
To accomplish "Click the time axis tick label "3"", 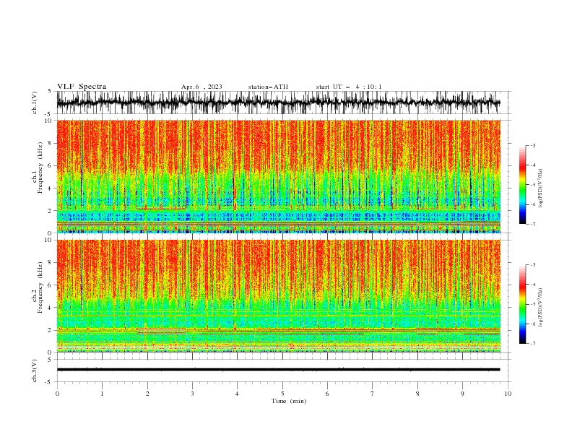I will [192, 394].
